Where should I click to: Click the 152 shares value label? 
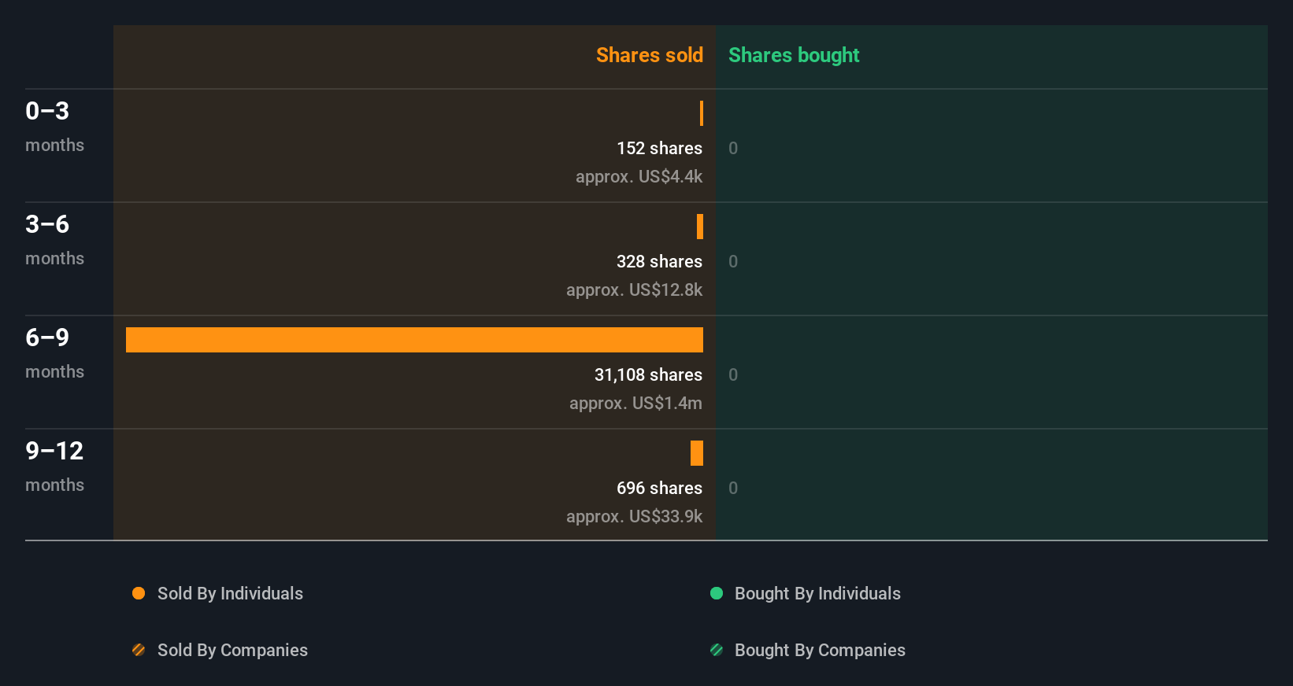pyautogui.click(x=659, y=148)
